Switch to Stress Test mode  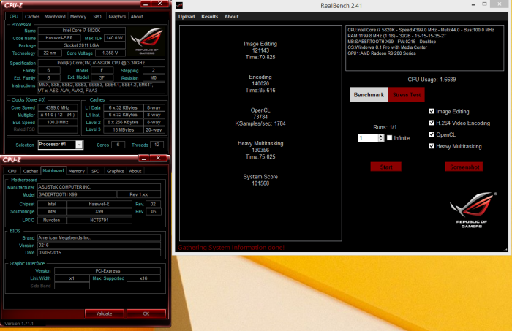[407, 95]
